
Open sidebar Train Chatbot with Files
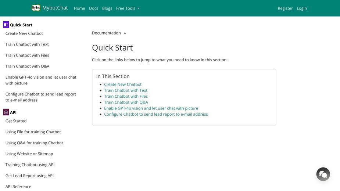point(27,55)
